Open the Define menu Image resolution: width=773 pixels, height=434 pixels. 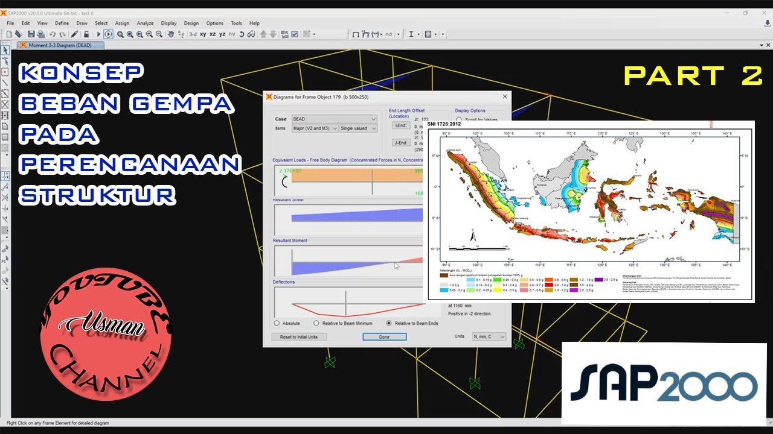click(62, 24)
